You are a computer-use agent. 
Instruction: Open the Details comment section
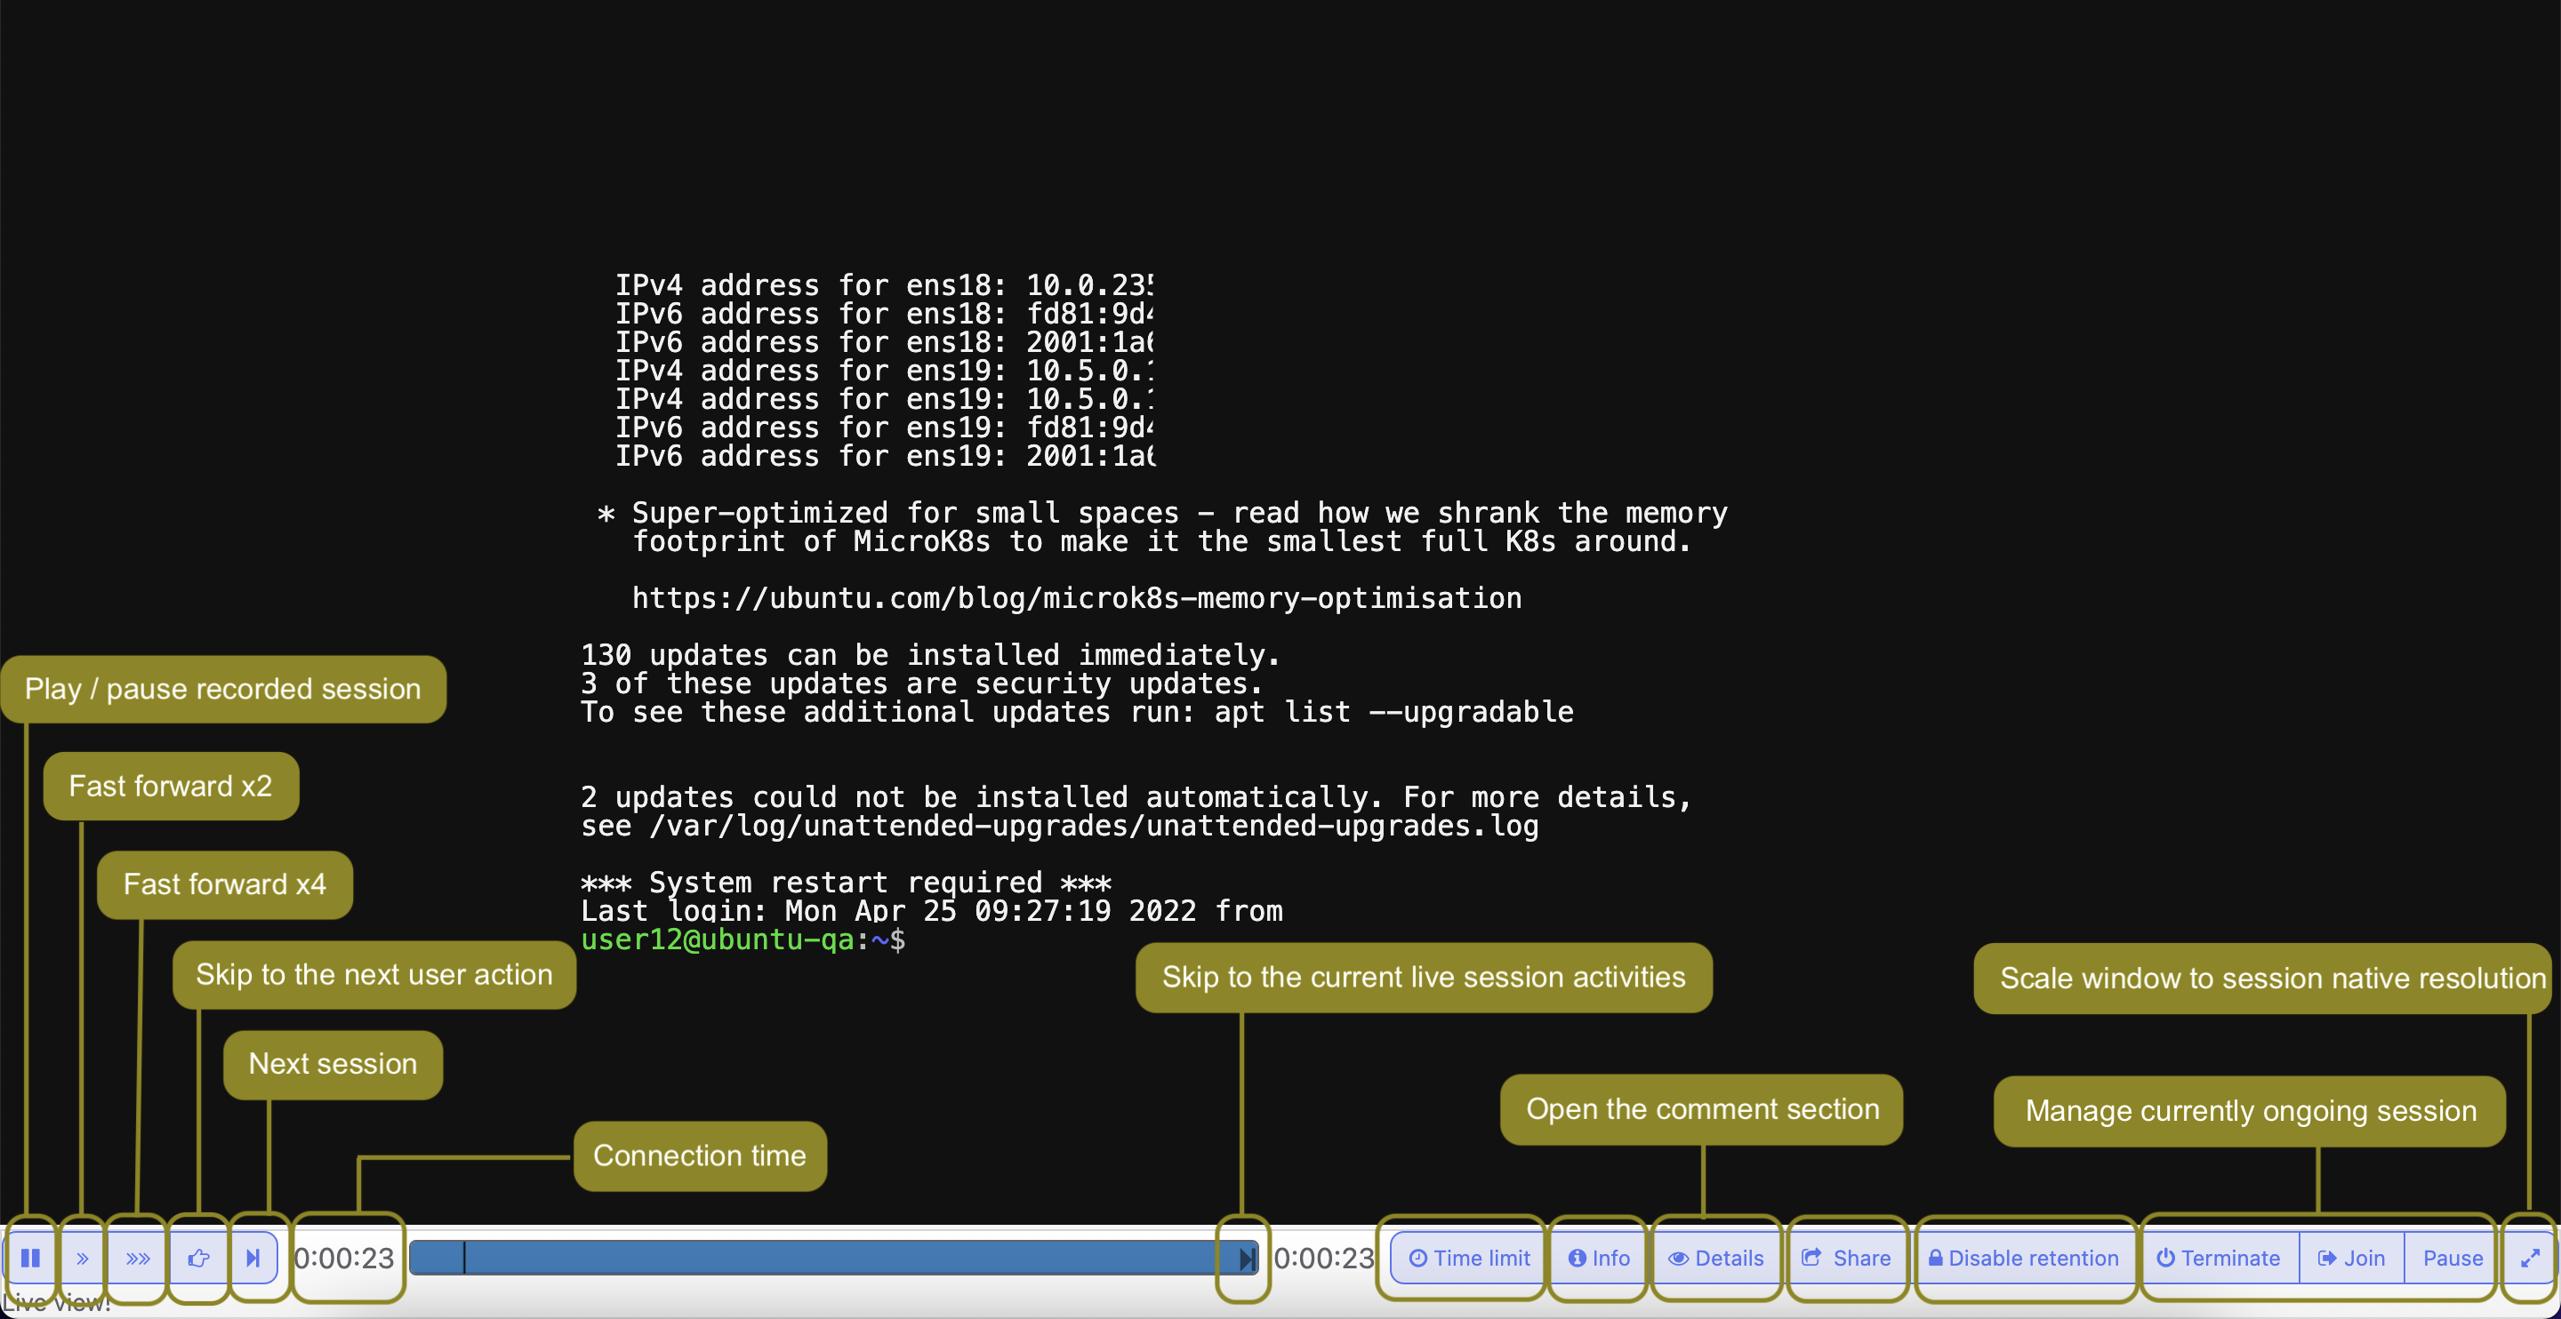(x=1716, y=1259)
